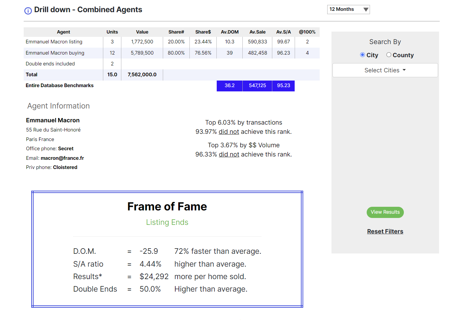Click the blue 547,125 benchmark cell
This screenshot has width=466, height=335.
[257, 85]
